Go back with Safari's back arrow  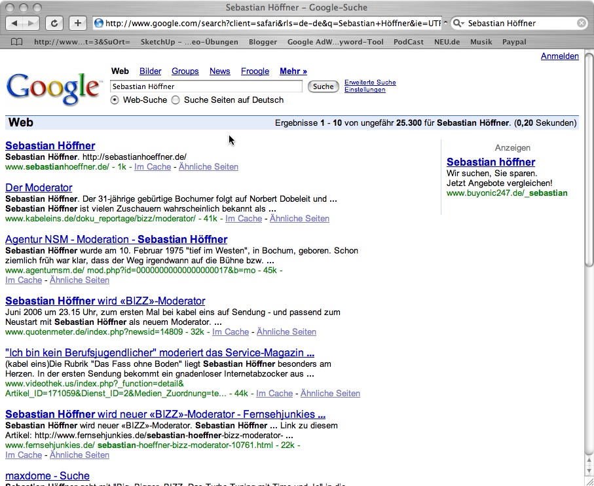point(14,23)
